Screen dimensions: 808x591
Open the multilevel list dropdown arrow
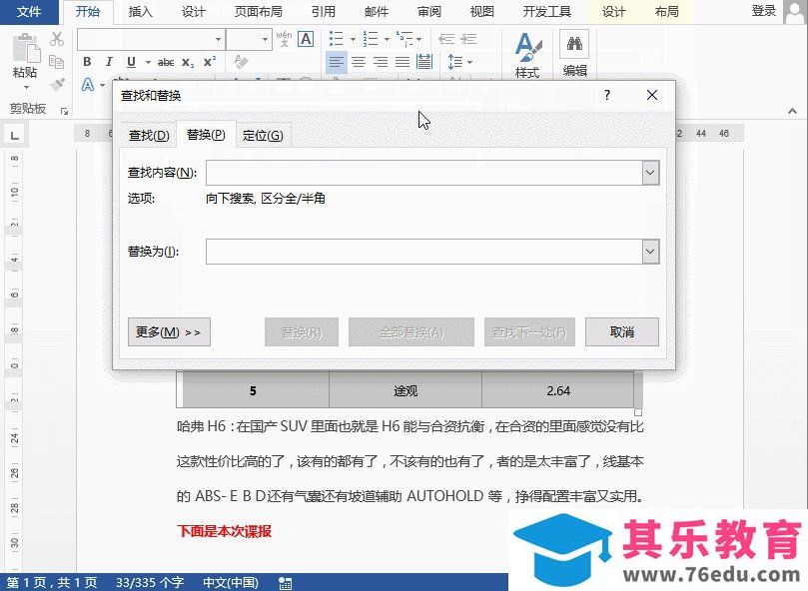(x=418, y=39)
